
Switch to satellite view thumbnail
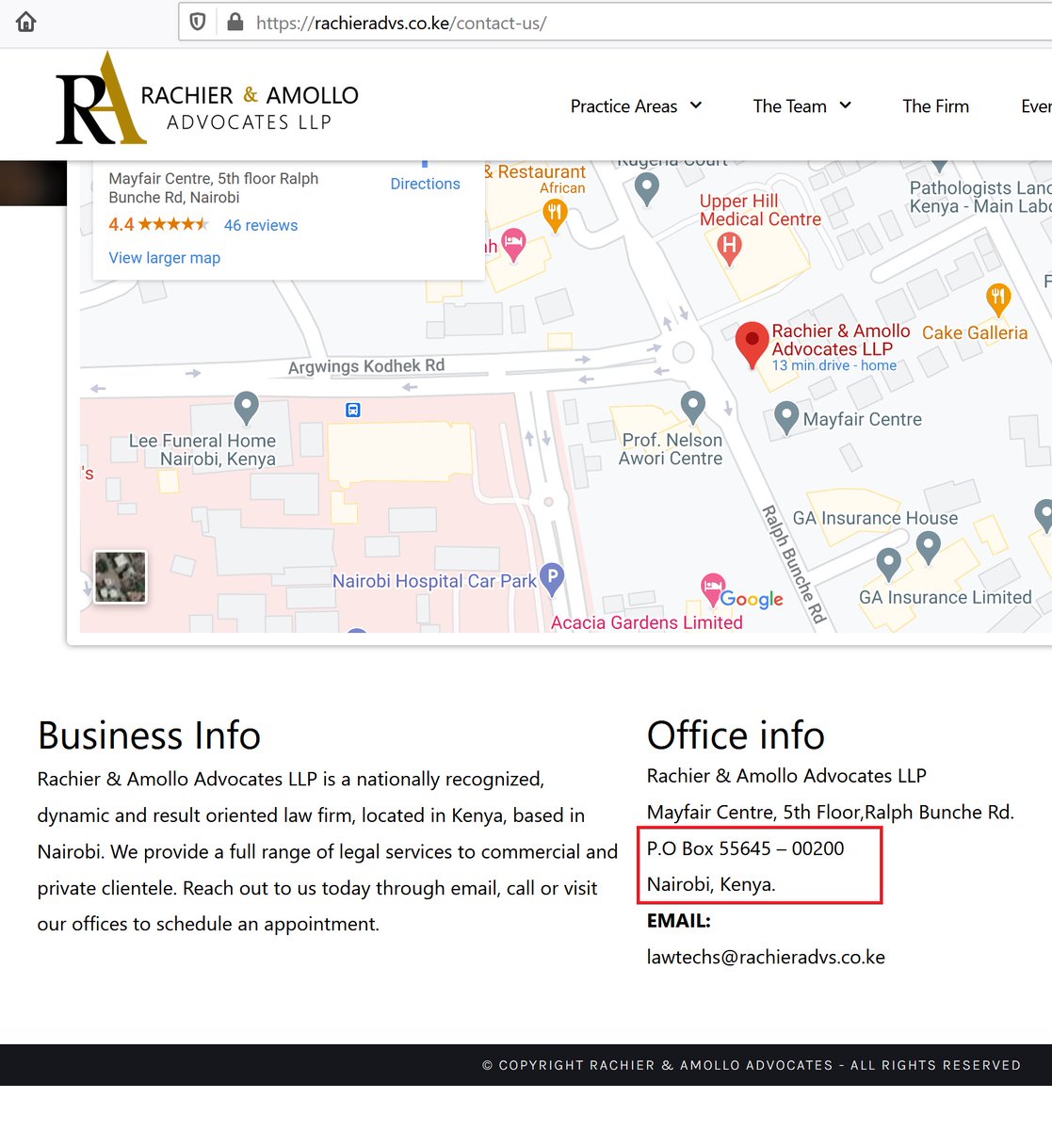coord(121,576)
